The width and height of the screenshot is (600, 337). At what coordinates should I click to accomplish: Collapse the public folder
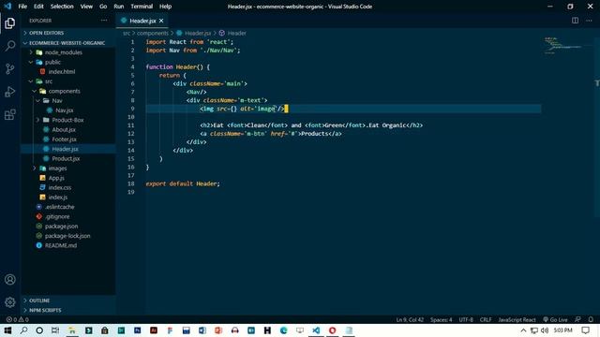point(52,62)
